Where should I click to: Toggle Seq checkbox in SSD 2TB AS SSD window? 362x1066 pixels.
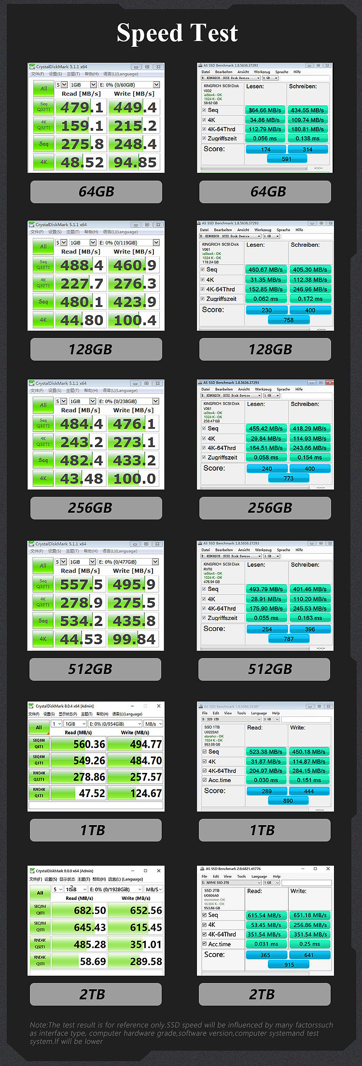[x=205, y=915]
